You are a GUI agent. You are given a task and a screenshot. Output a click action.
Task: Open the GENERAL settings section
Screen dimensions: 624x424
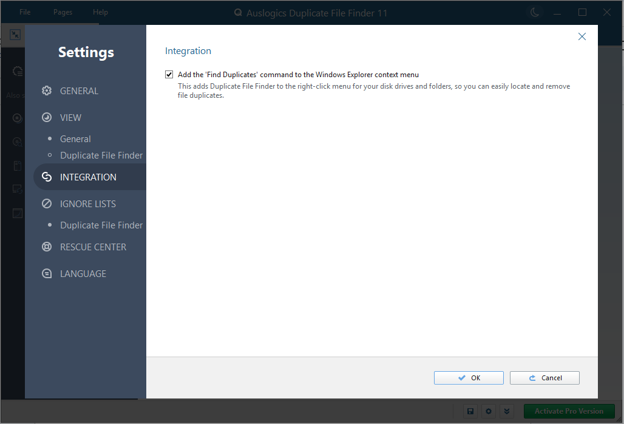[79, 91]
